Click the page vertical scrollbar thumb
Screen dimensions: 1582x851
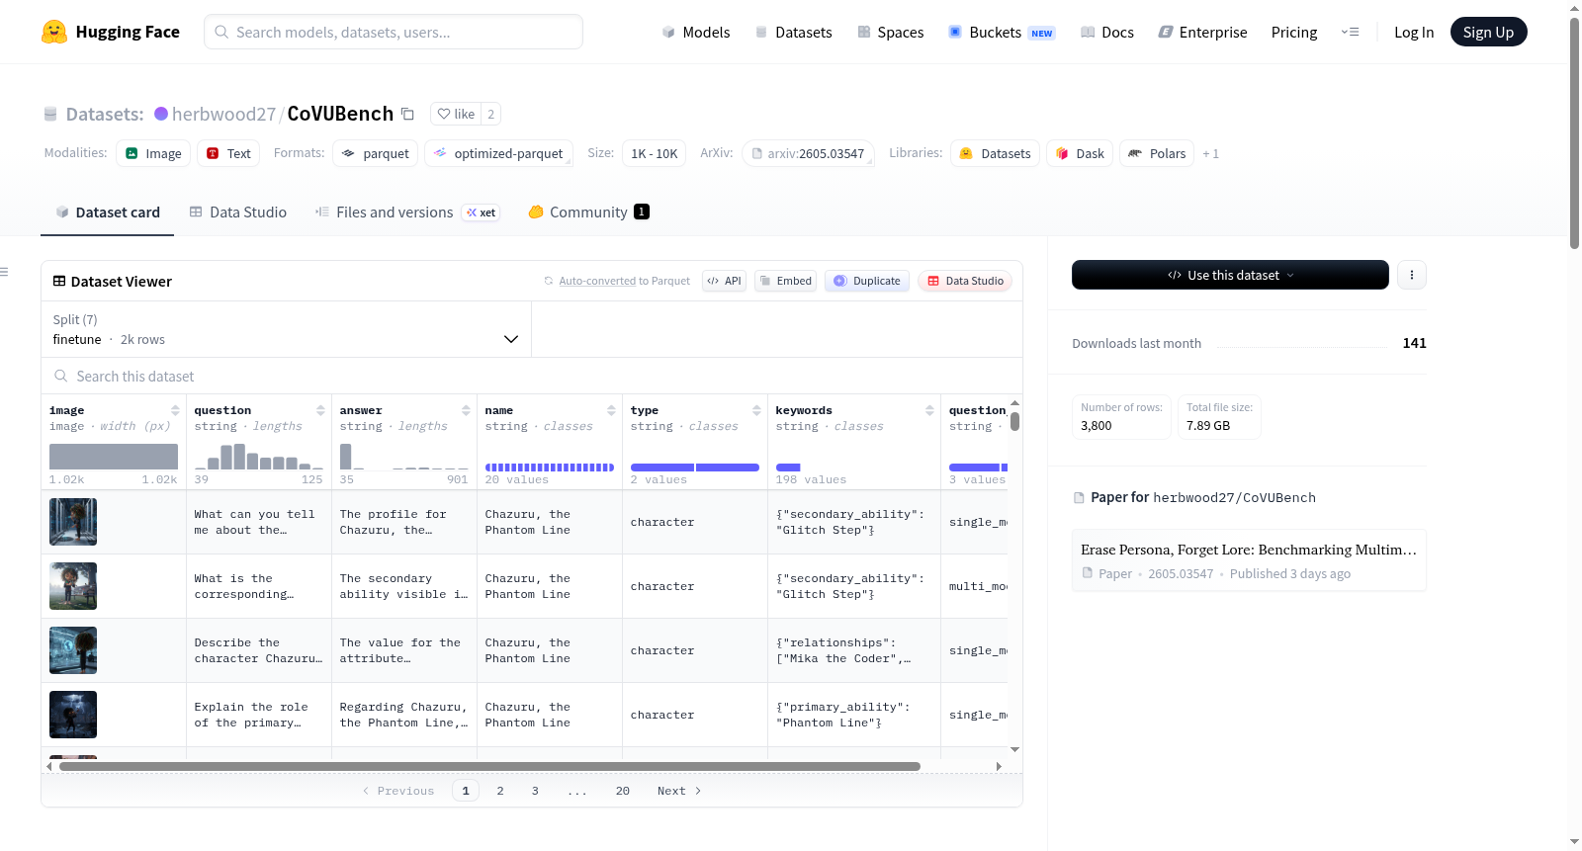1574,133
